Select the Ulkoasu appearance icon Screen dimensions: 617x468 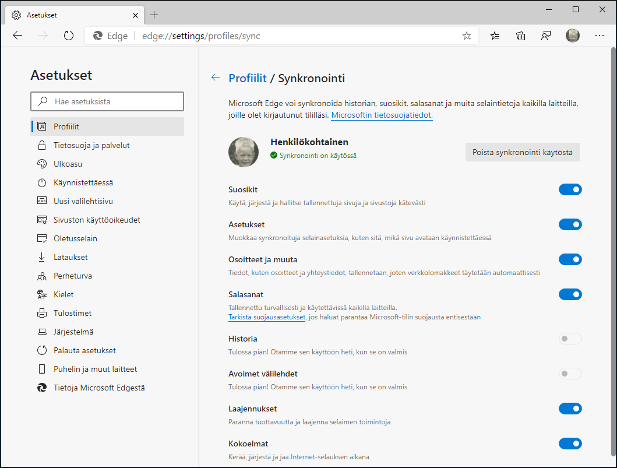41,164
